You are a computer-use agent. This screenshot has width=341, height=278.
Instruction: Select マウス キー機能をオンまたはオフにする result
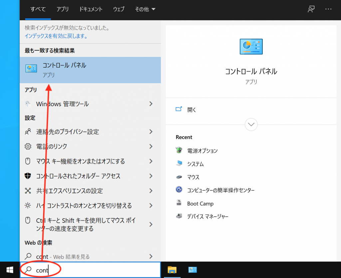pyautogui.click(x=90, y=161)
